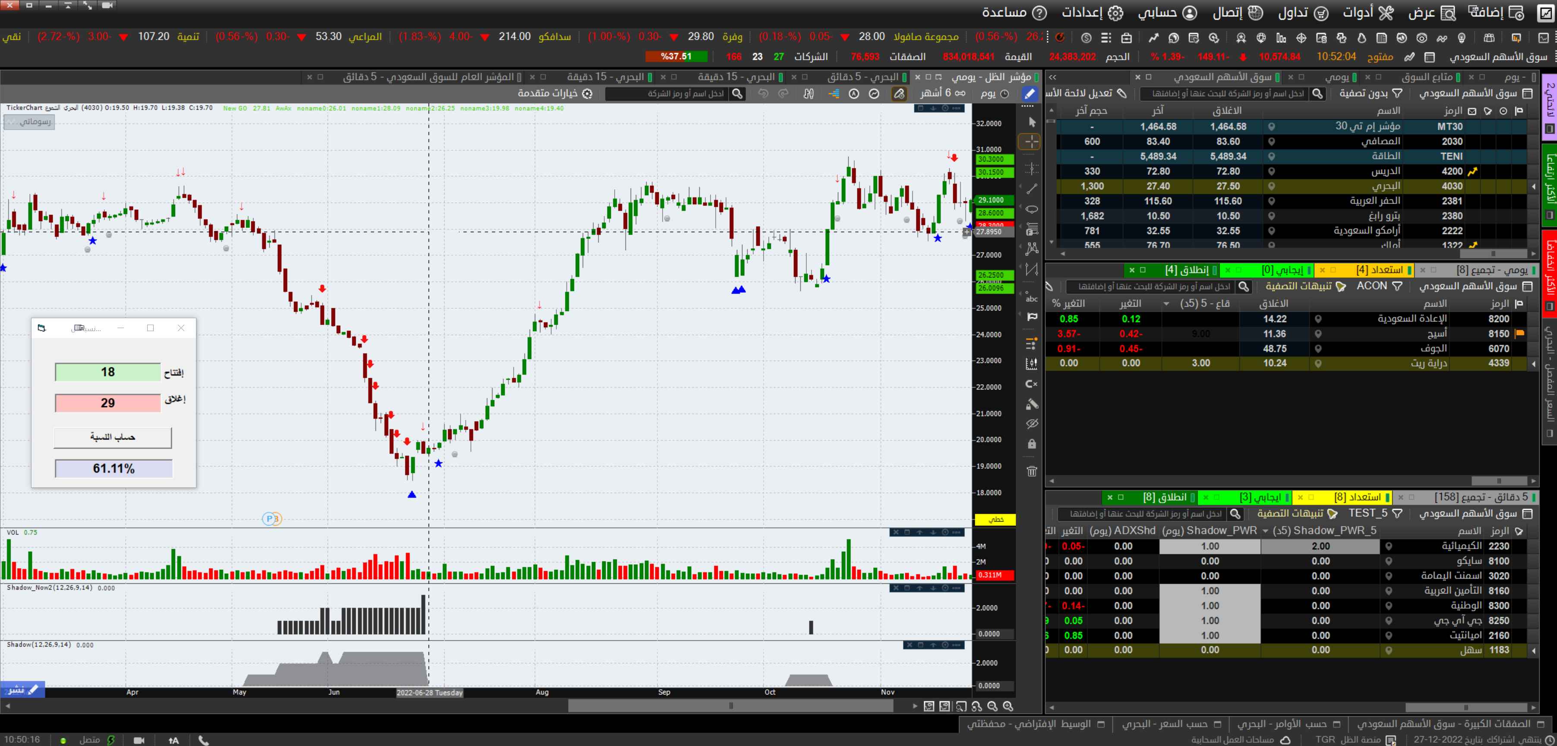Delete drawings with the trash icon

tap(1032, 471)
